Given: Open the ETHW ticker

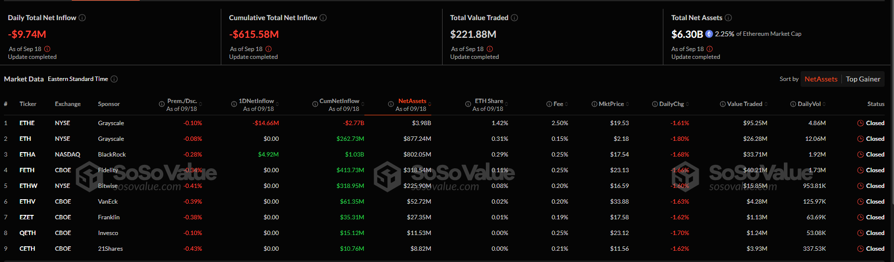Looking at the screenshot, I should point(29,186).
